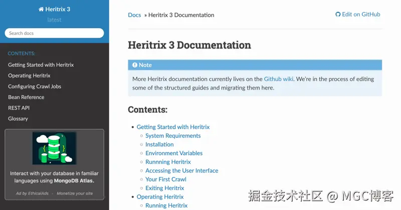
Task: Open Operating Heritrix link in contents list
Action: pos(160,196)
